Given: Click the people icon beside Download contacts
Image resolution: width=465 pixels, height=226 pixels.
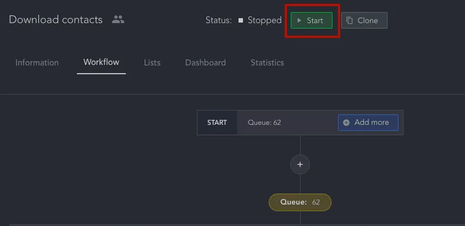Looking at the screenshot, I should coord(118,20).
